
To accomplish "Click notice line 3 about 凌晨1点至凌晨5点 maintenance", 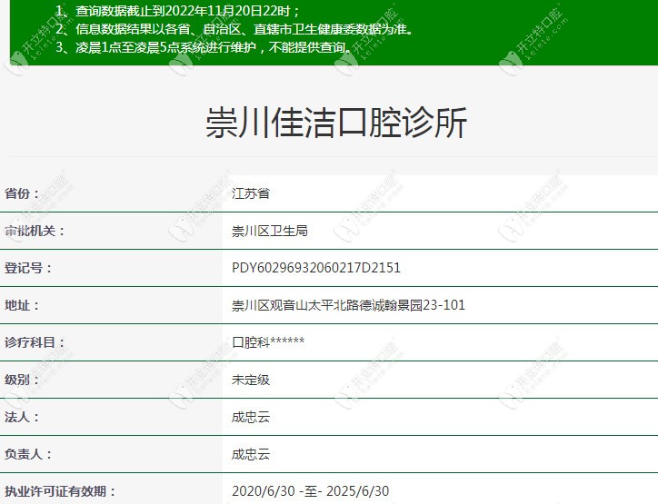I will click(204, 47).
